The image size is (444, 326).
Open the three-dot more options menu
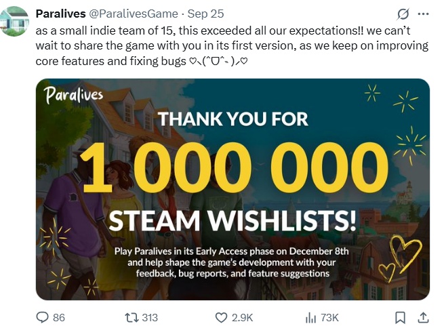point(424,14)
